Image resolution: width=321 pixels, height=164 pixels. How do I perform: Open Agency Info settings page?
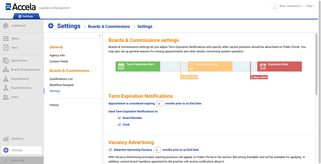click(57, 55)
